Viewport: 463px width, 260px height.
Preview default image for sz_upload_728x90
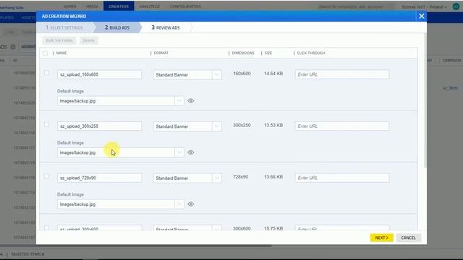point(191,204)
